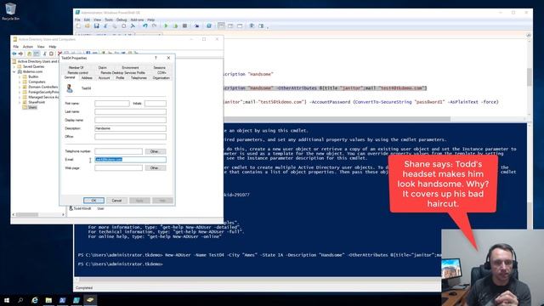Click Run Selection icon in ISE toolbar
The image size is (544, 306).
coord(175,26)
